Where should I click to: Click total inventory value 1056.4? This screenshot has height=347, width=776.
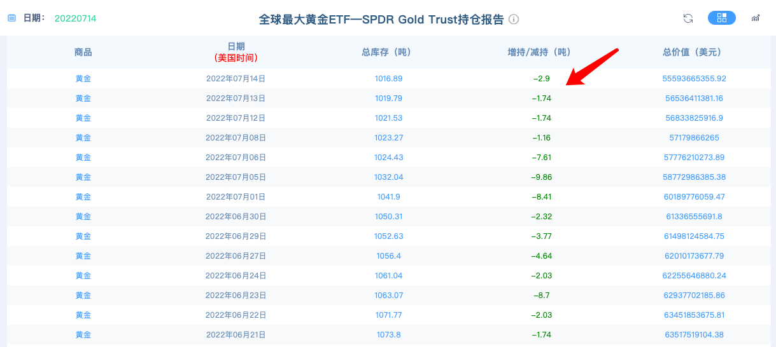pyautogui.click(x=388, y=256)
